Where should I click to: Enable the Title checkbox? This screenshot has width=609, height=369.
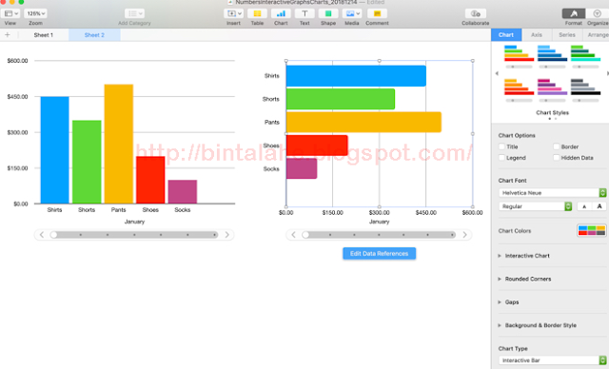501,146
